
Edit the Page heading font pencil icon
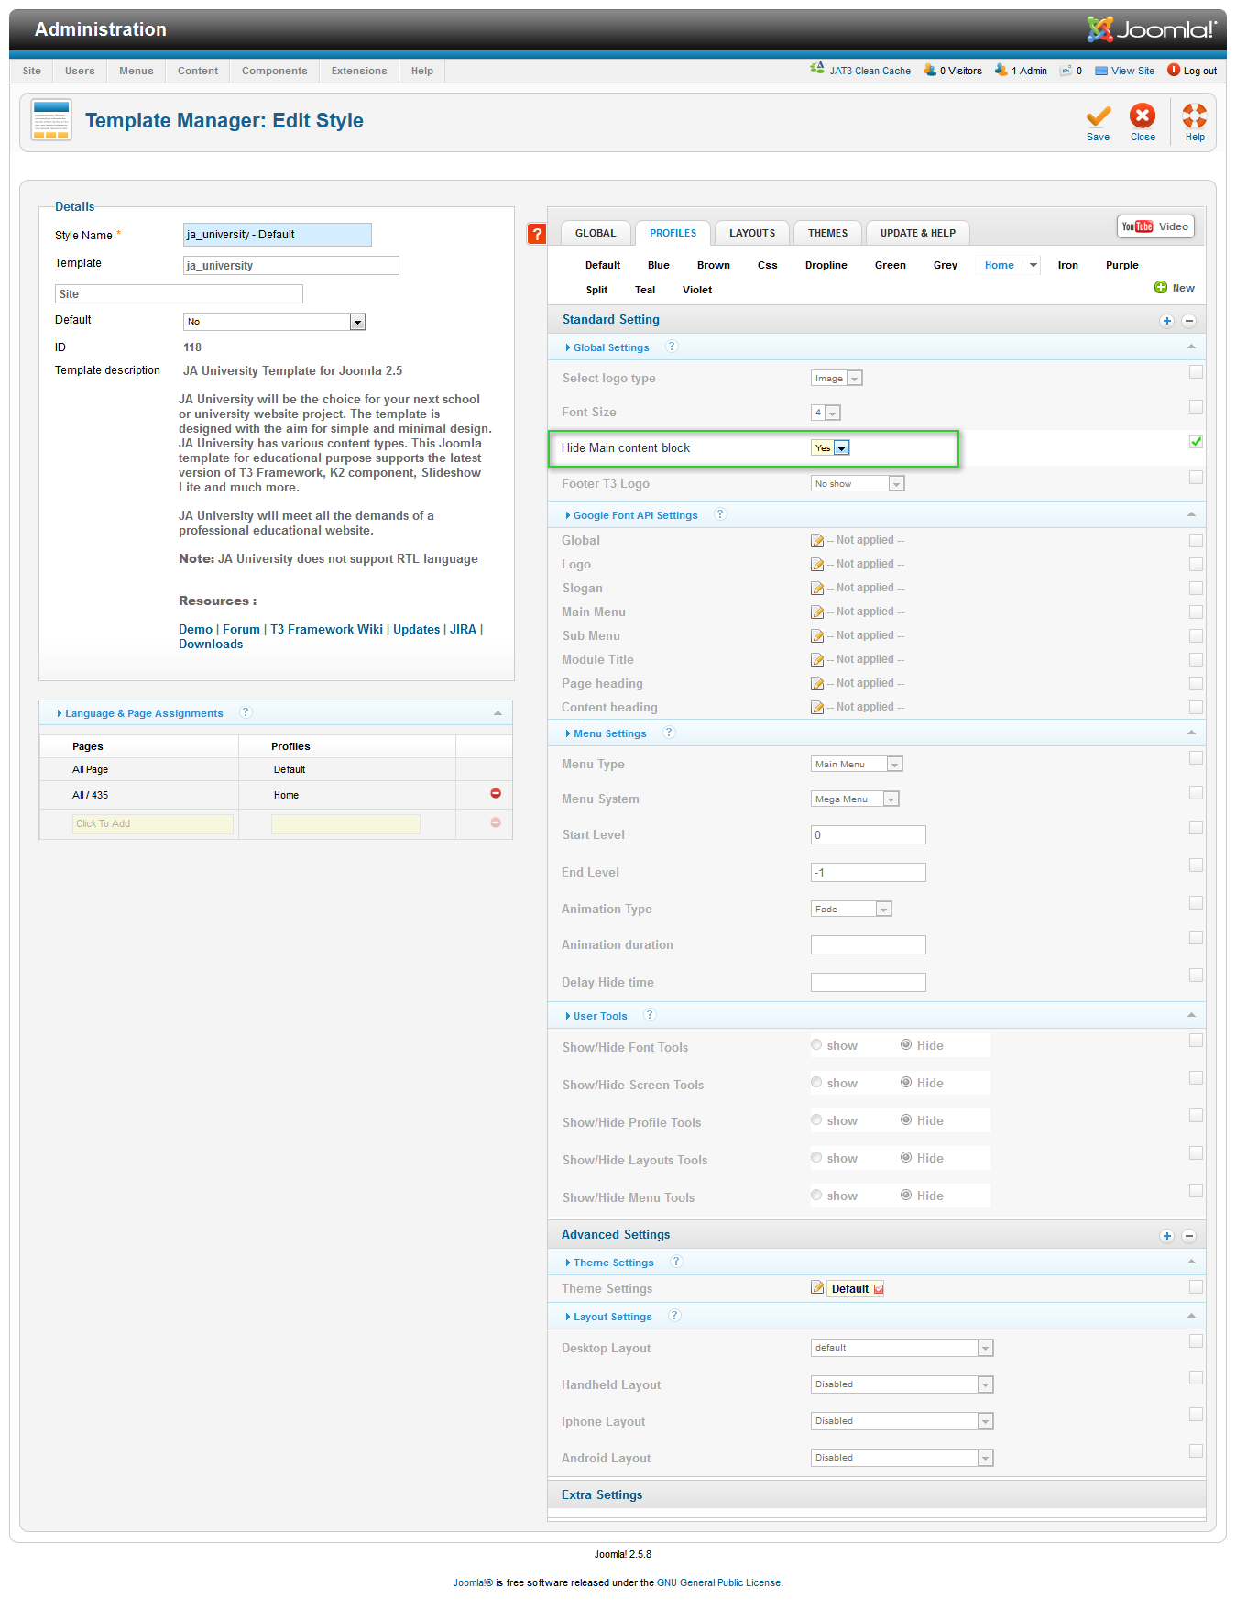click(x=817, y=684)
